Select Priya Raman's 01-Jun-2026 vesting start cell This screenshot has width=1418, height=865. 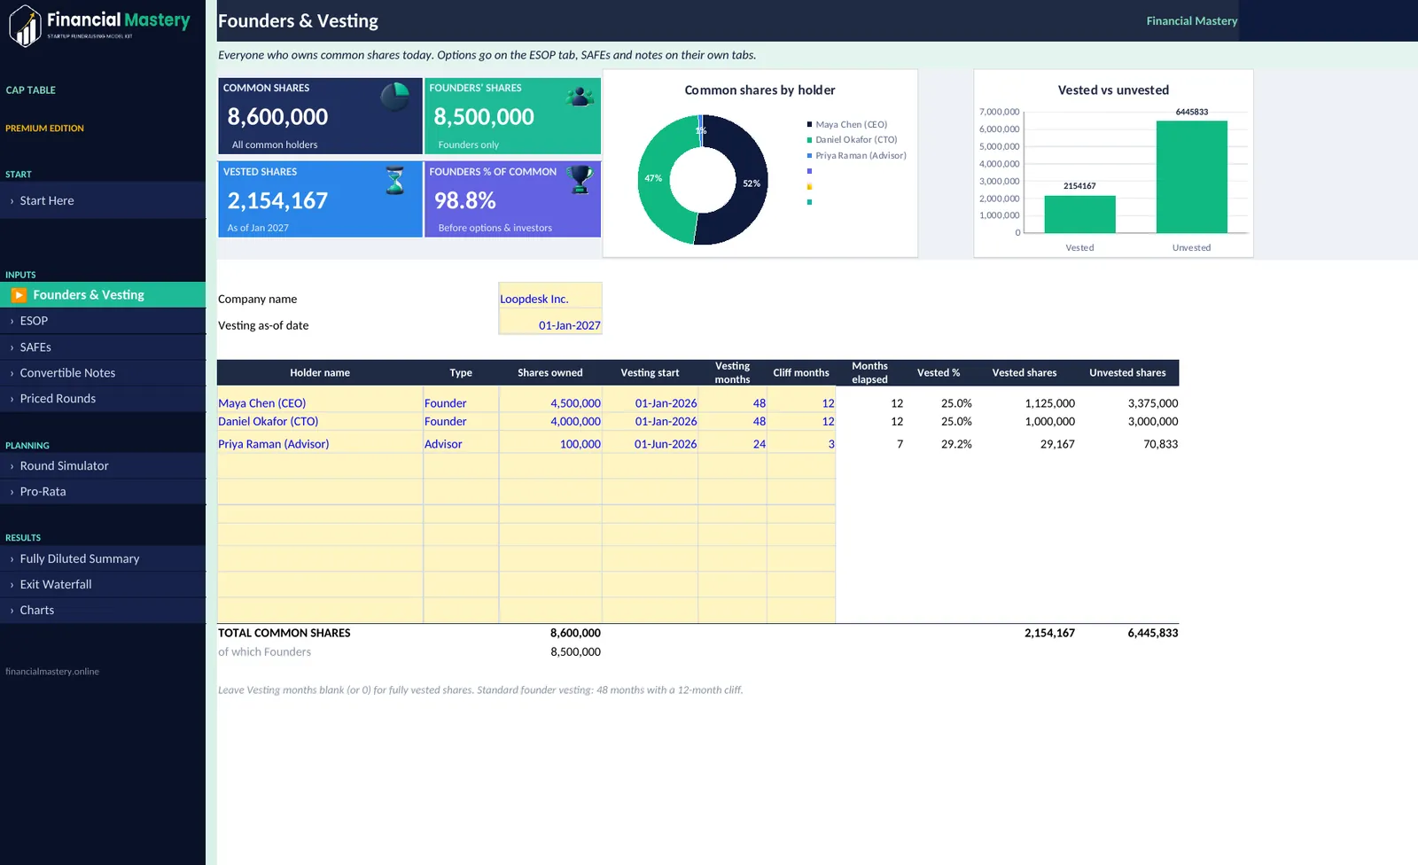pos(650,442)
